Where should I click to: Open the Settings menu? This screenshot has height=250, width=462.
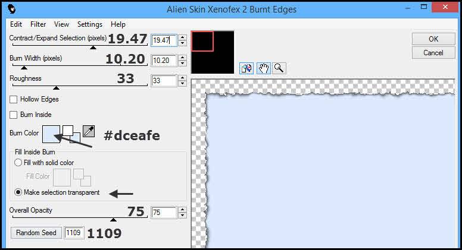coord(90,24)
